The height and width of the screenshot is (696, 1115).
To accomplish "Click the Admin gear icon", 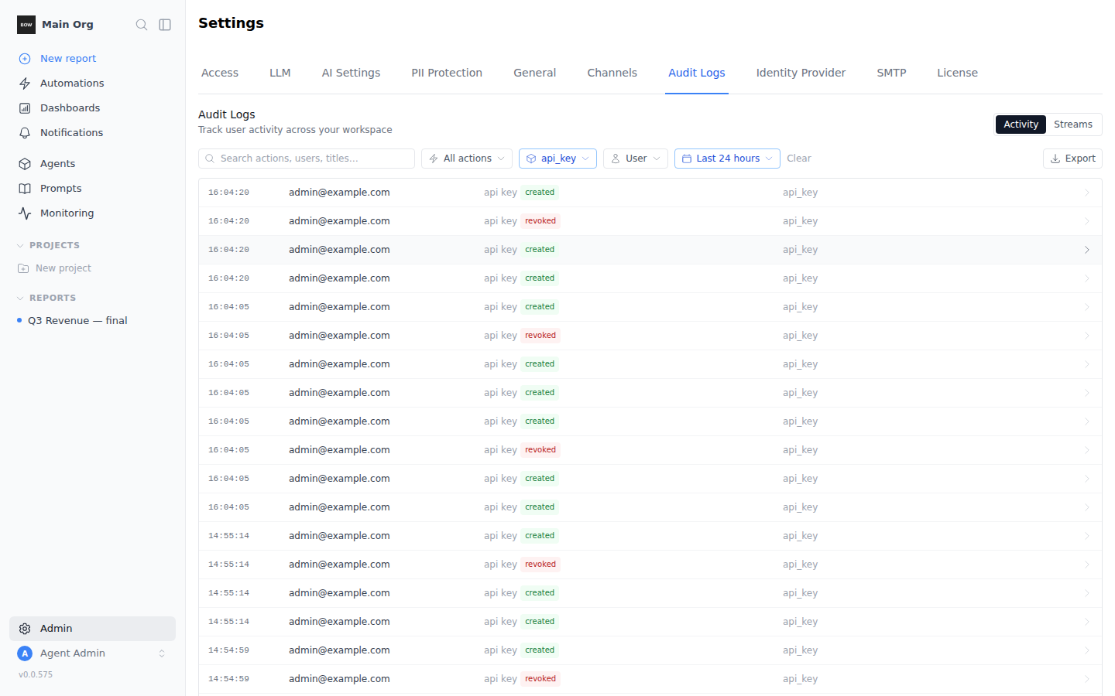I will click(x=25, y=629).
